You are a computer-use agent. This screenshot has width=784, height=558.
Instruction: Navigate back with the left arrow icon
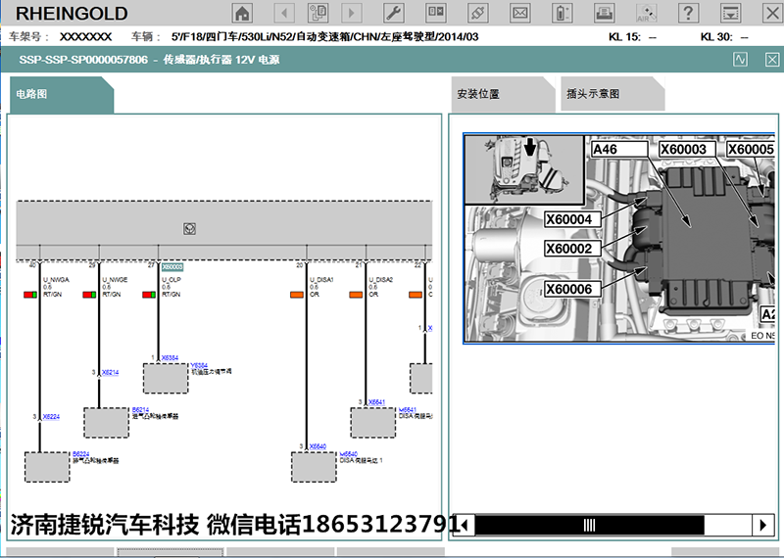(284, 13)
